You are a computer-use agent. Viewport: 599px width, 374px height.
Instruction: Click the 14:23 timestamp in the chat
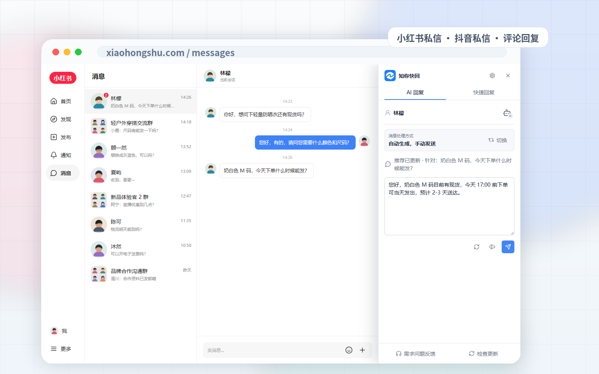click(x=288, y=101)
